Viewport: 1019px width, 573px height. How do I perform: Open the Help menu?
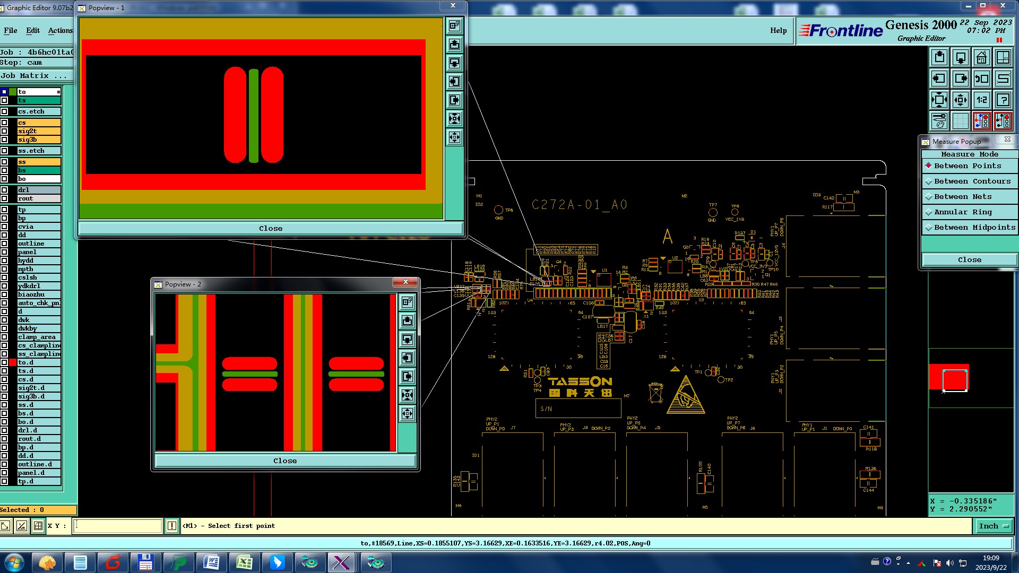click(x=778, y=31)
